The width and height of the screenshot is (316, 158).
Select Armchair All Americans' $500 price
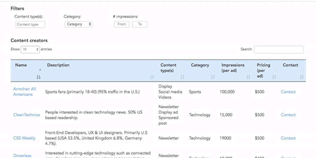(260, 92)
